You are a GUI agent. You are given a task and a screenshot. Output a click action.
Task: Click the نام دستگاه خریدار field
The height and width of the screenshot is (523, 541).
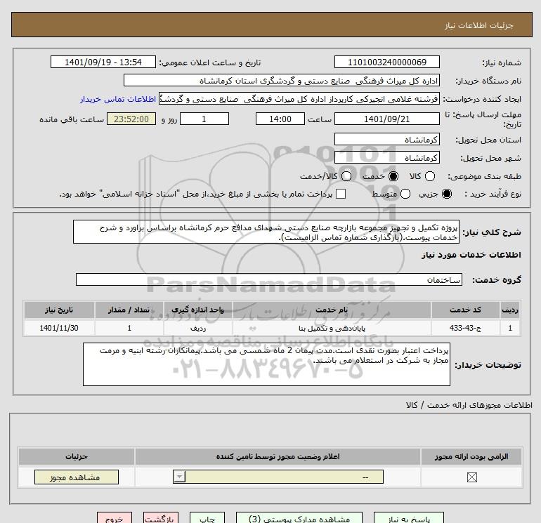point(282,80)
